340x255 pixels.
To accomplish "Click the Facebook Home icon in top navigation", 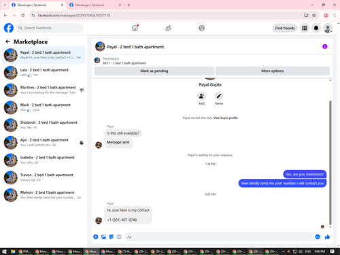I will 135,28.
